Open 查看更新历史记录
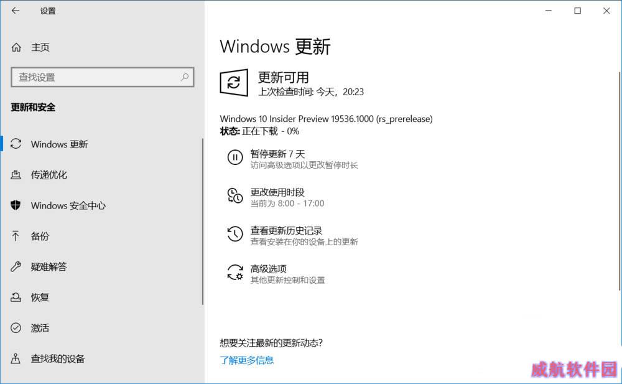 (286, 230)
